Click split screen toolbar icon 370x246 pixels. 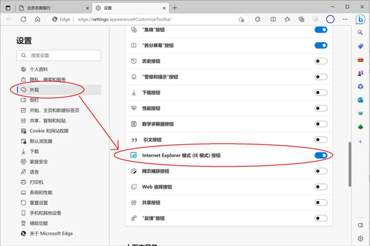point(273,19)
